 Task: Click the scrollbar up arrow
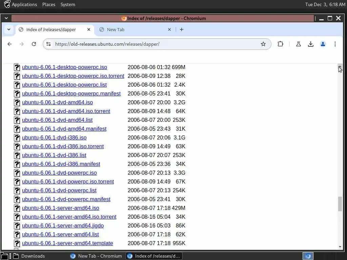click(340, 66)
